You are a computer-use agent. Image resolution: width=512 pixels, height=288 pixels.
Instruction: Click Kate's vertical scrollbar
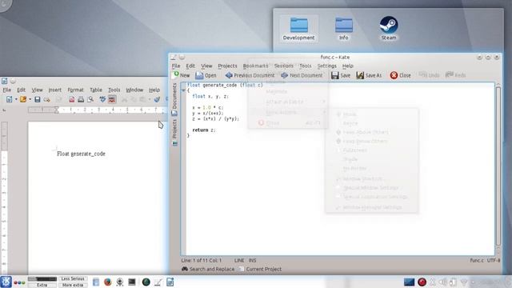498,166
